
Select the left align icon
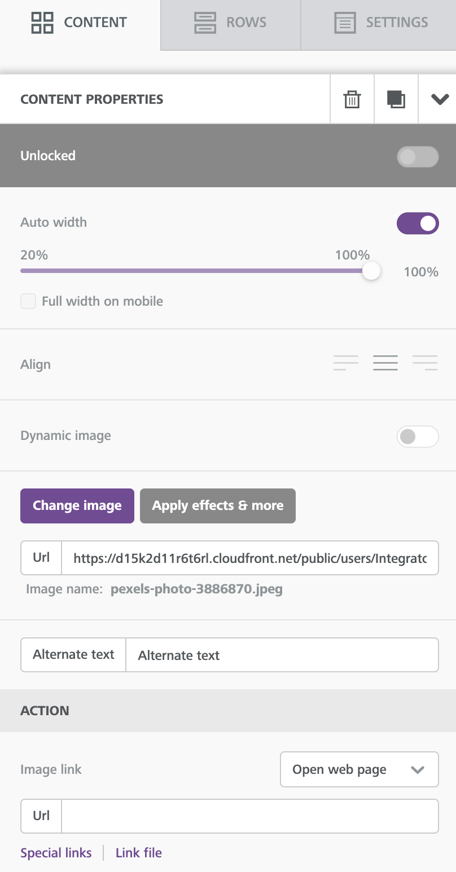pos(345,363)
